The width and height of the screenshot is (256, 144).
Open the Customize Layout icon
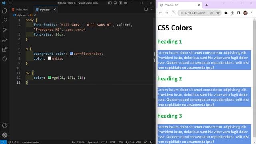tap(126, 3)
